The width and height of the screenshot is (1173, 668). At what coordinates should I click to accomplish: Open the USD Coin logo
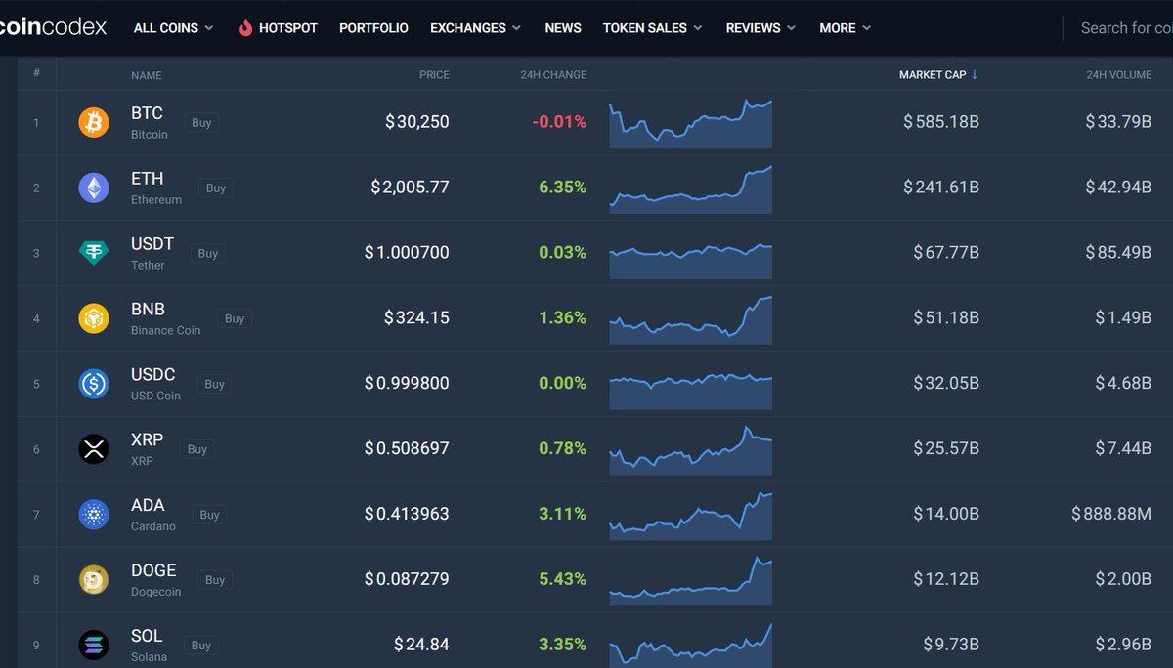pyautogui.click(x=93, y=383)
